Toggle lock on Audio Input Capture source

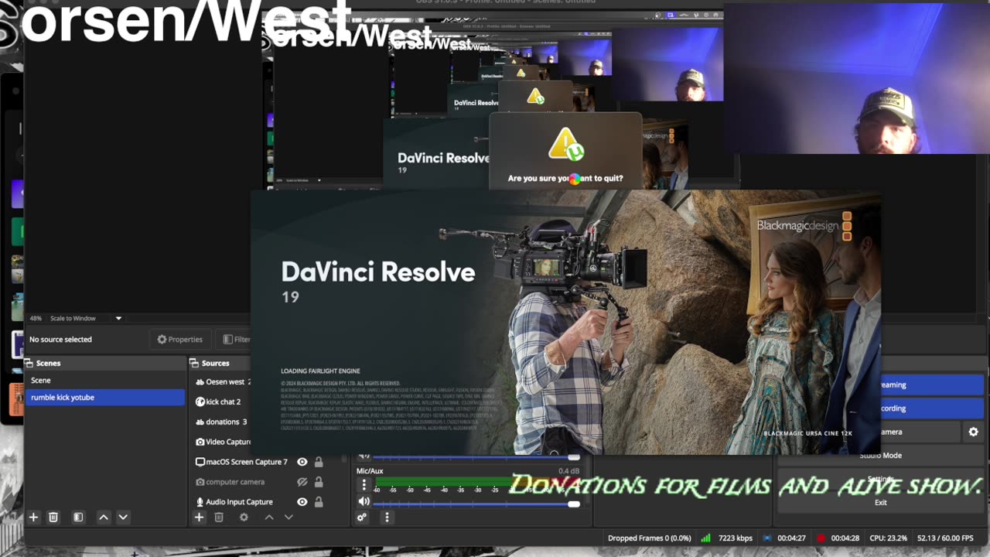[319, 502]
